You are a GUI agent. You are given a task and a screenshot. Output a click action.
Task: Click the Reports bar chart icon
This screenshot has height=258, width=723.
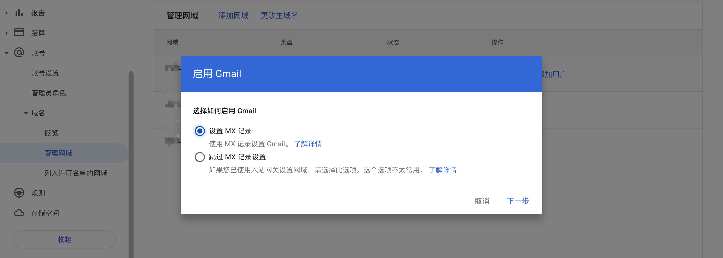point(19,13)
